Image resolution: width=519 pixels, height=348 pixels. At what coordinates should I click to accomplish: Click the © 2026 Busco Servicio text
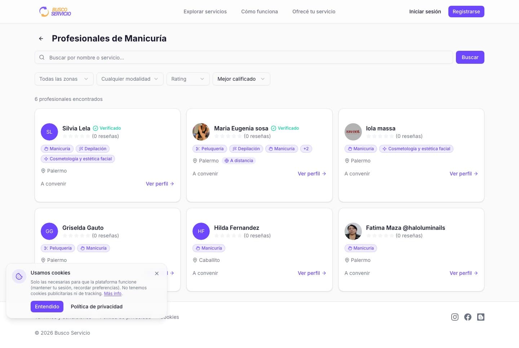(x=62, y=333)
